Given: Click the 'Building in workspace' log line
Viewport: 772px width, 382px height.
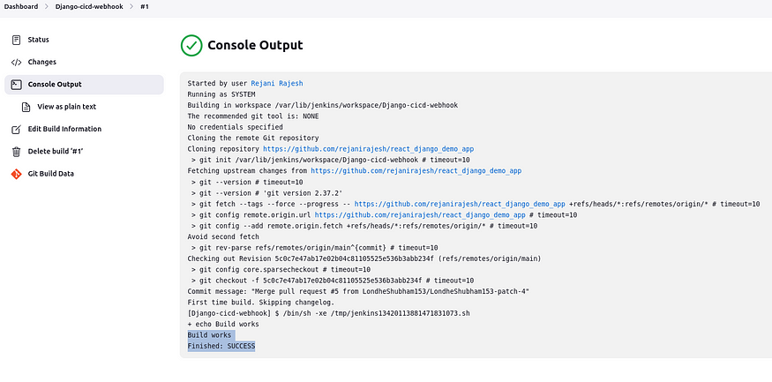Looking at the screenshot, I should (323, 105).
